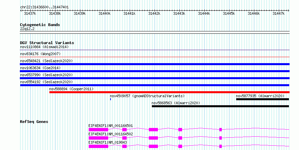Open variant nsv1063634 (Coe2014) label

pos(40,68)
